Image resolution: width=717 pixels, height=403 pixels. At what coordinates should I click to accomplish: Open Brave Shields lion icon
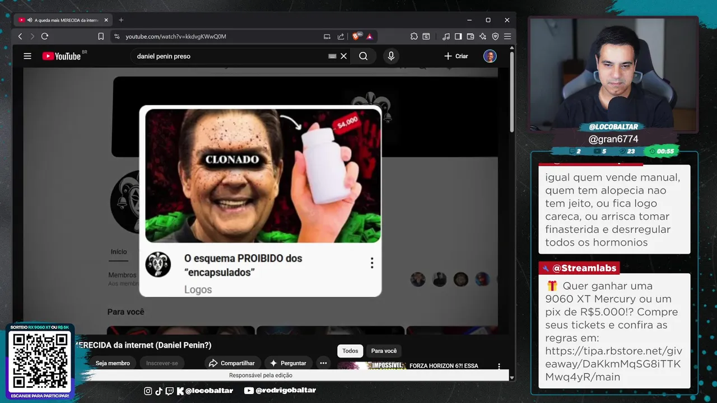(356, 36)
